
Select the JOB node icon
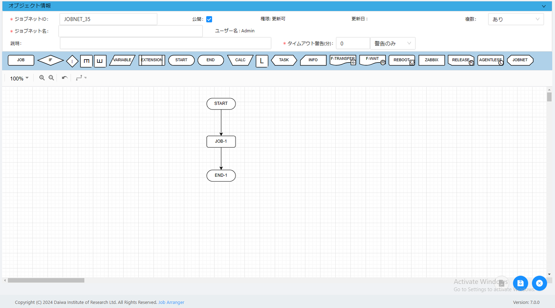point(21,60)
